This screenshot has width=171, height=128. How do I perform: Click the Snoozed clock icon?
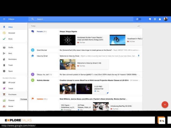[x=4, y=33]
